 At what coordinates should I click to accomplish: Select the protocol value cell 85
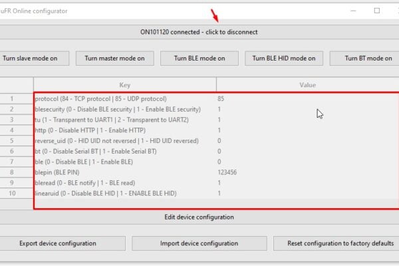(308, 99)
